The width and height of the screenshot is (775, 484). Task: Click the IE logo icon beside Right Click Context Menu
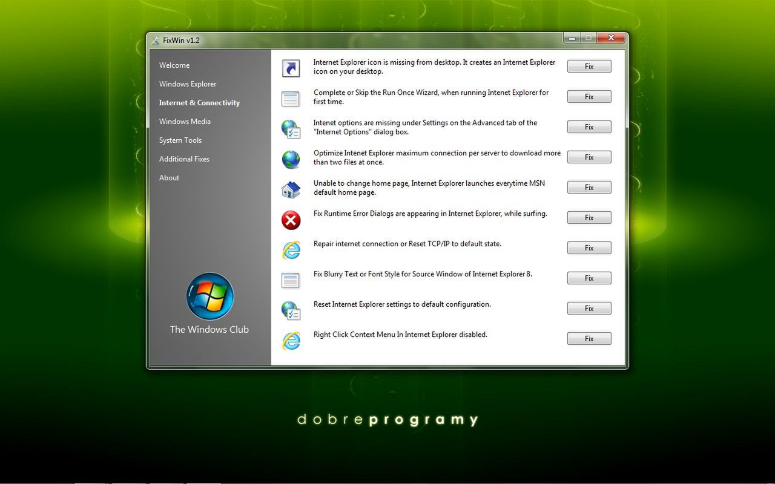[x=291, y=341]
